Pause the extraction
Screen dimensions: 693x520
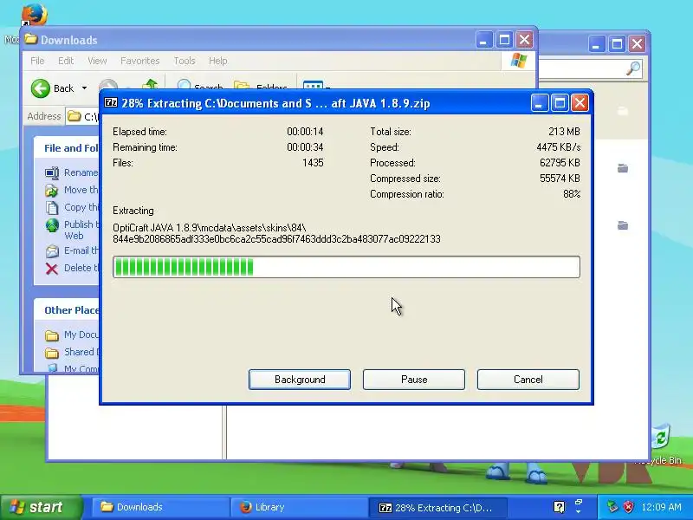pos(414,380)
